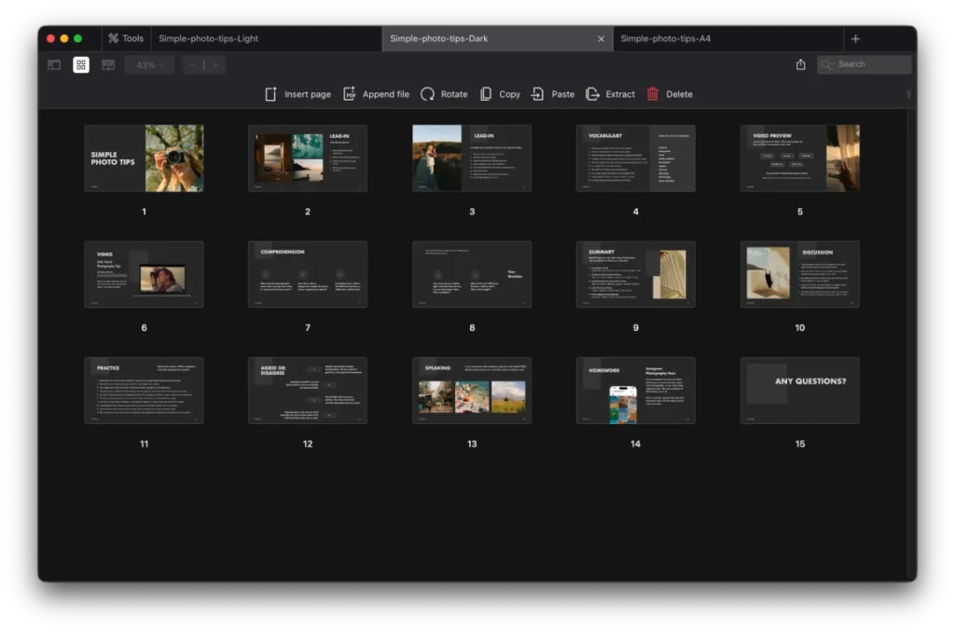Select page 4 Vocabulary thumbnail
This screenshot has width=955, height=632.
pos(636,158)
